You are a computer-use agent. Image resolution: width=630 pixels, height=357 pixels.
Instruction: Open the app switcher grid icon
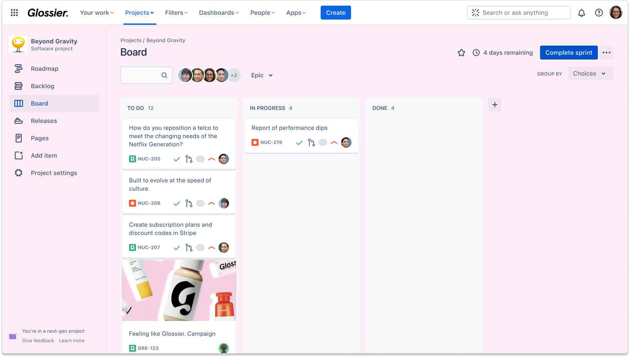[14, 13]
